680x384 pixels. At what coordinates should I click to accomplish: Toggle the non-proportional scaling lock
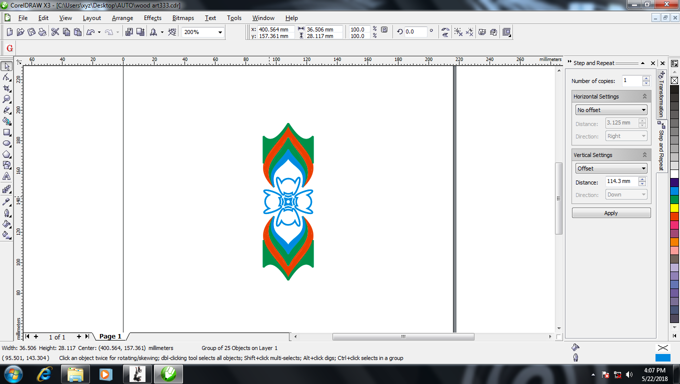click(x=384, y=30)
